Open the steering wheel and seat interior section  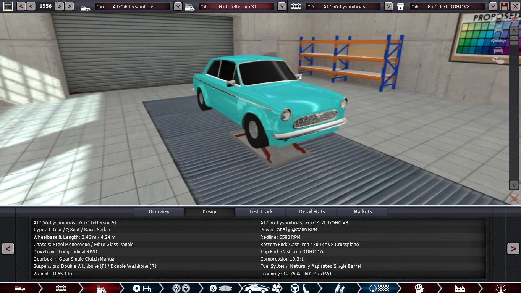click(x=300, y=288)
